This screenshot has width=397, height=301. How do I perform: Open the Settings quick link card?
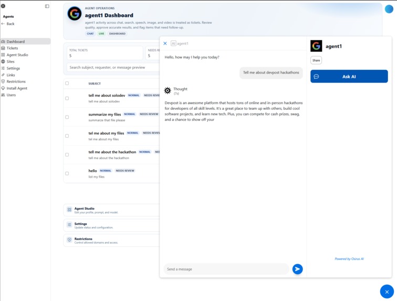(x=112, y=225)
